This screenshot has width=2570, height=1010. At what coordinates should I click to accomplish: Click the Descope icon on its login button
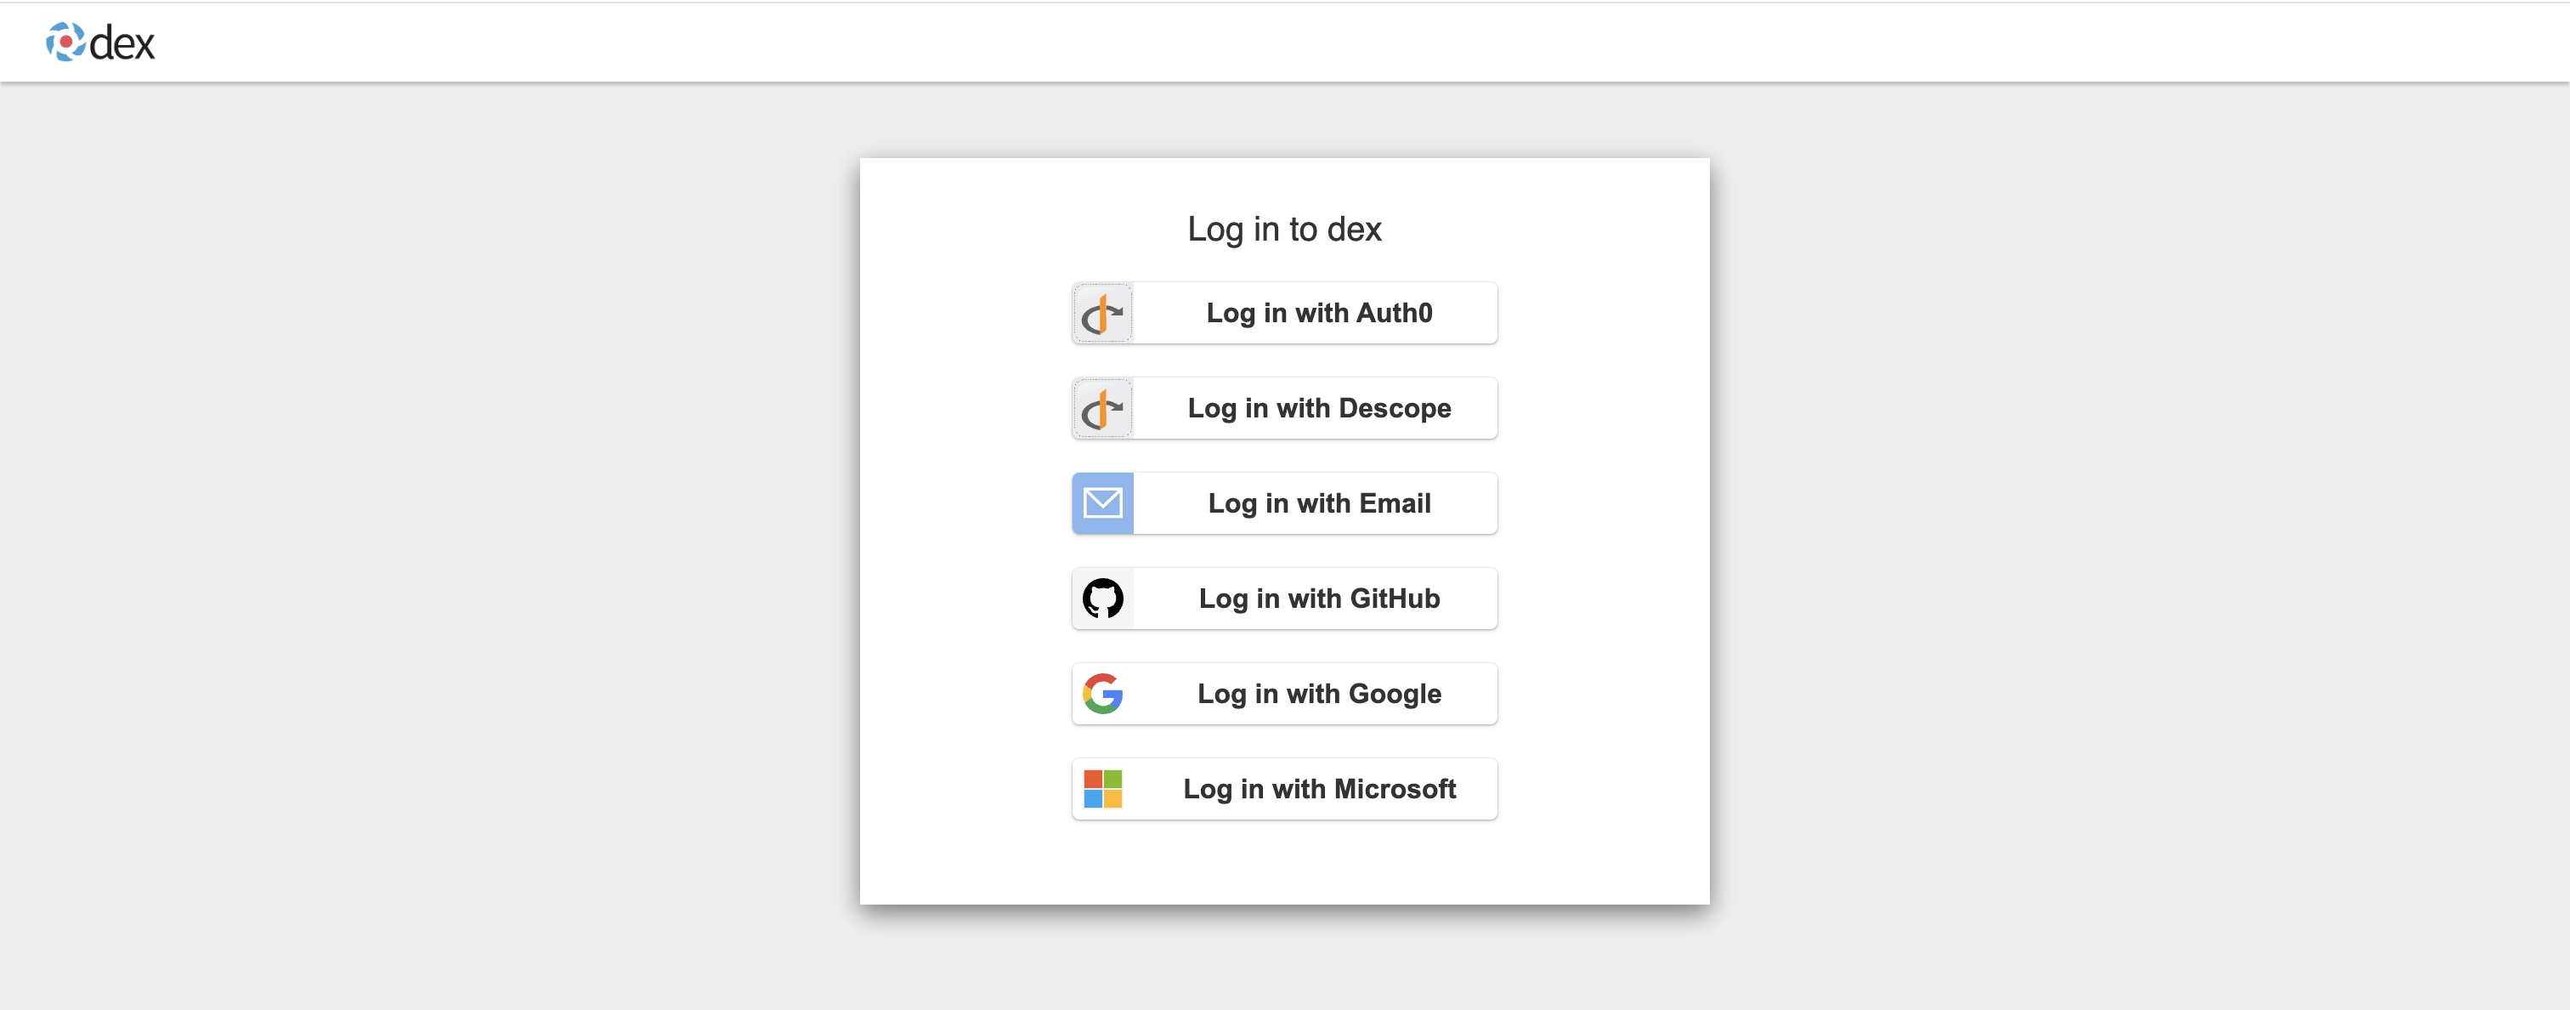(x=1102, y=408)
